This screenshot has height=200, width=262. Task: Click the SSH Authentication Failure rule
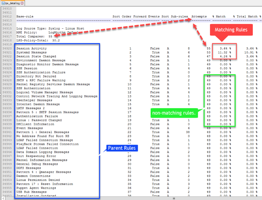pyautogui.click(x=41, y=72)
